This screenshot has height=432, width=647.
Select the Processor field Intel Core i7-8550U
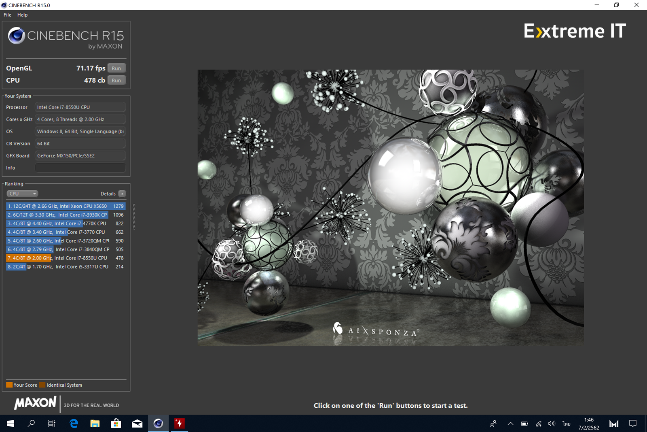tap(80, 107)
